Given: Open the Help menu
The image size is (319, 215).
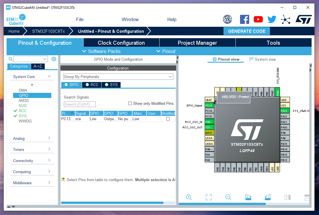Looking at the screenshot, I should tap(172, 20).
